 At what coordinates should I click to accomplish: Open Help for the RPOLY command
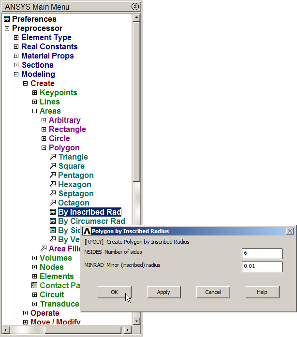262,292
